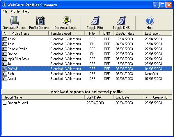Click the Rance profile checklist icon
The height and width of the screenshot is (137, 174).
click(x=5, y=54)
